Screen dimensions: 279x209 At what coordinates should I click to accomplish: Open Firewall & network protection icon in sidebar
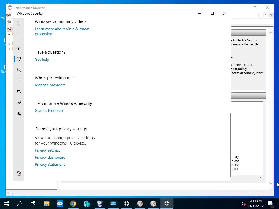tap(19, 81)
